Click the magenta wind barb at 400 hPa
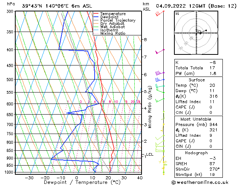Image resolution: width=240 pixels, height=185 pixels. (160, 51)
